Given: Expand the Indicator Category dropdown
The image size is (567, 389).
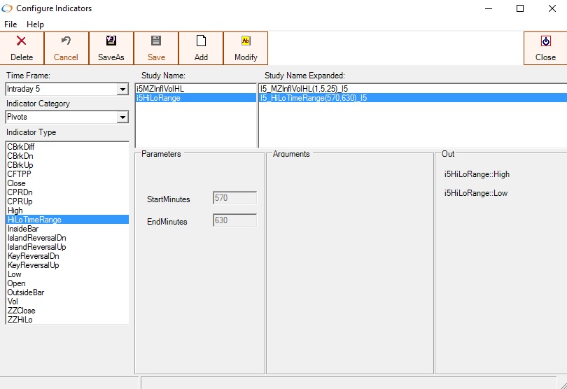Looking at the screenshot, I should pyautogui.click(x=122, y=118).
